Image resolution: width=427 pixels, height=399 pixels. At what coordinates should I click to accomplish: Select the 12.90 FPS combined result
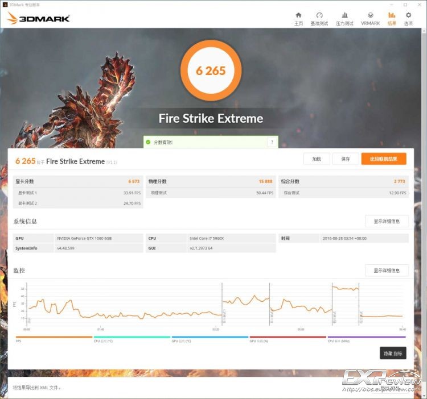(397, 193)
